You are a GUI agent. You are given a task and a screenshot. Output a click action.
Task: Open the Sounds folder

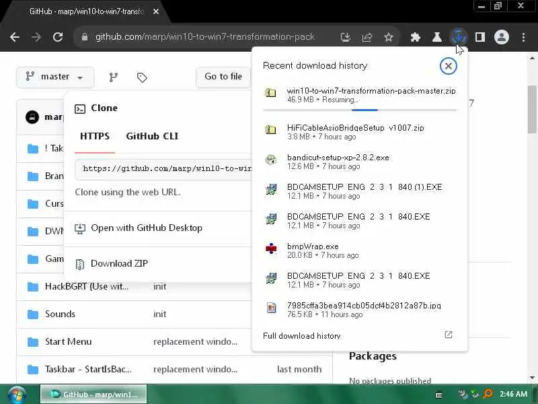[x=60, y=314]
